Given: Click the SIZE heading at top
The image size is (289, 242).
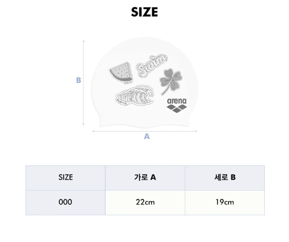Looking at the screenshot, I should coord(144,12).
